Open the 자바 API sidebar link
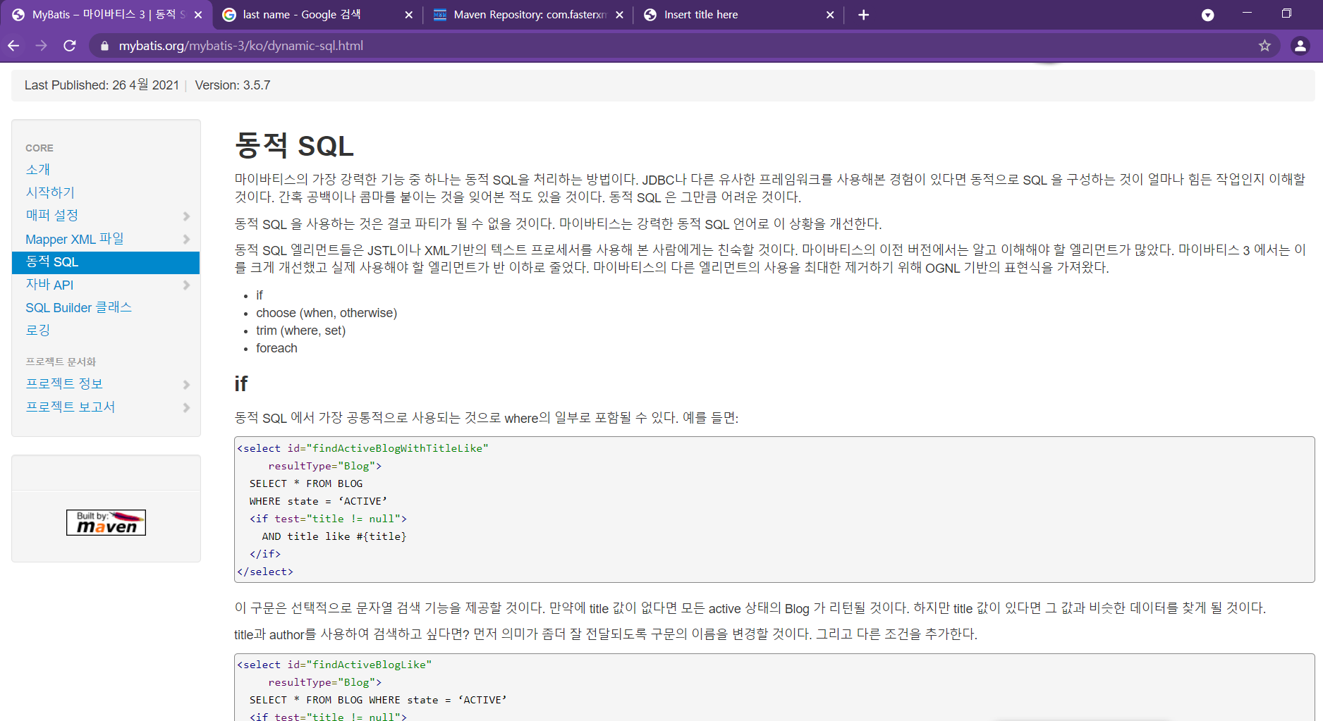 pos(49,285)
